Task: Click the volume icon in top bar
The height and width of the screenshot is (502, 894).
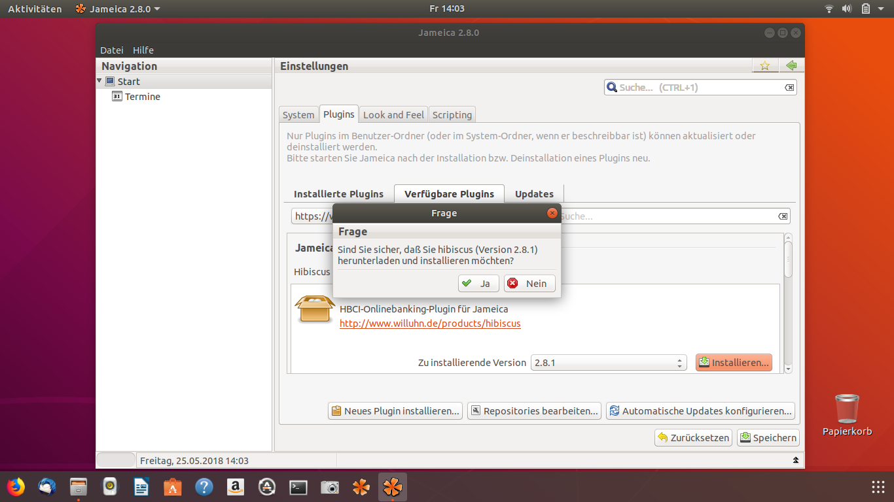Action: click(x=847, y=8)
